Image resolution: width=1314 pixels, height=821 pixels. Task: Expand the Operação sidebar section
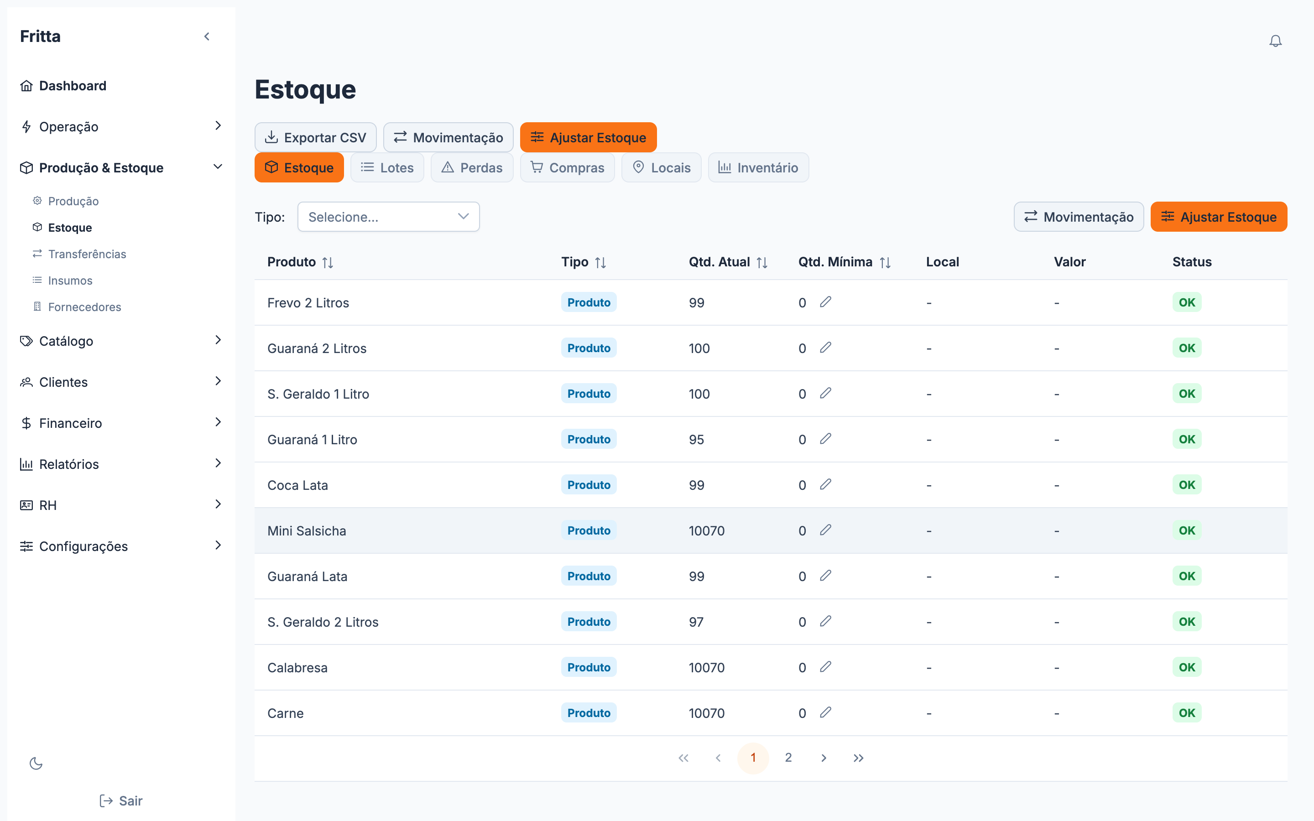121,126
